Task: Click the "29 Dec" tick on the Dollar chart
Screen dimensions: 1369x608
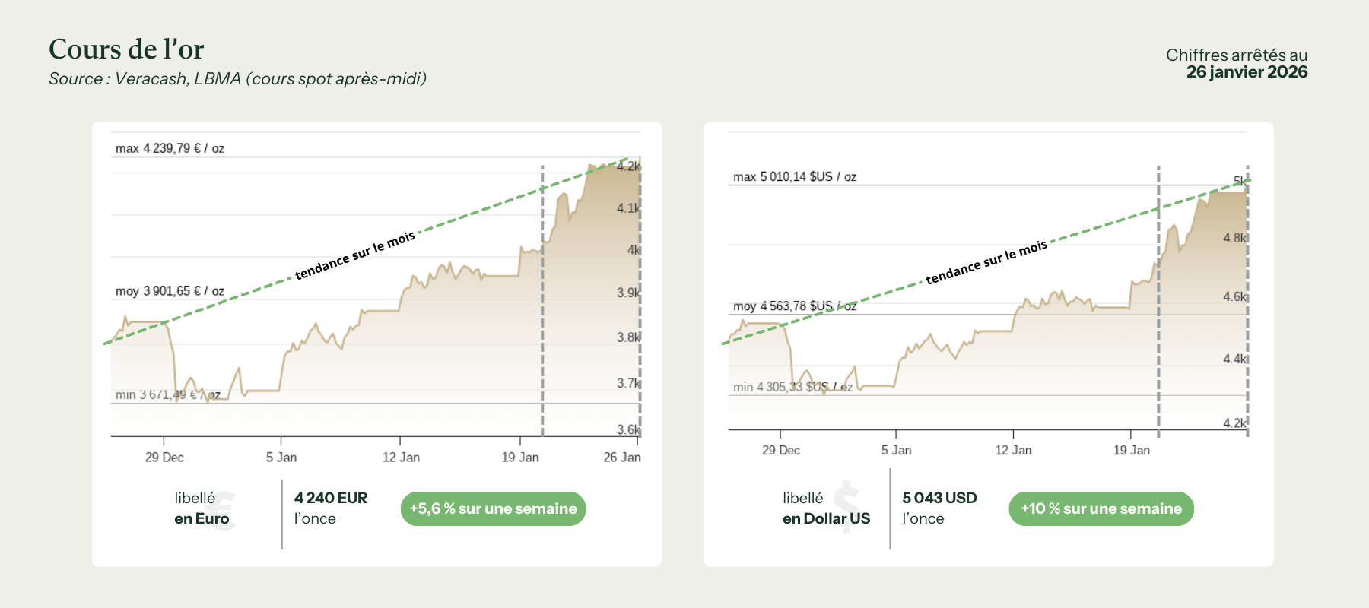Action: [781, 451]
